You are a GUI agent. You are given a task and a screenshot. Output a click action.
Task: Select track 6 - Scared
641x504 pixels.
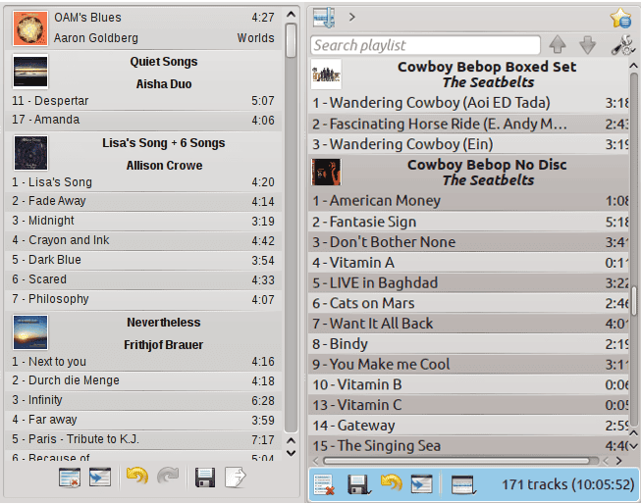click(x=143, y=279)
